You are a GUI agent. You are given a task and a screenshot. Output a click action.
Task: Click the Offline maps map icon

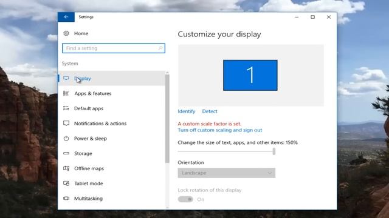[x=66, y=168]
